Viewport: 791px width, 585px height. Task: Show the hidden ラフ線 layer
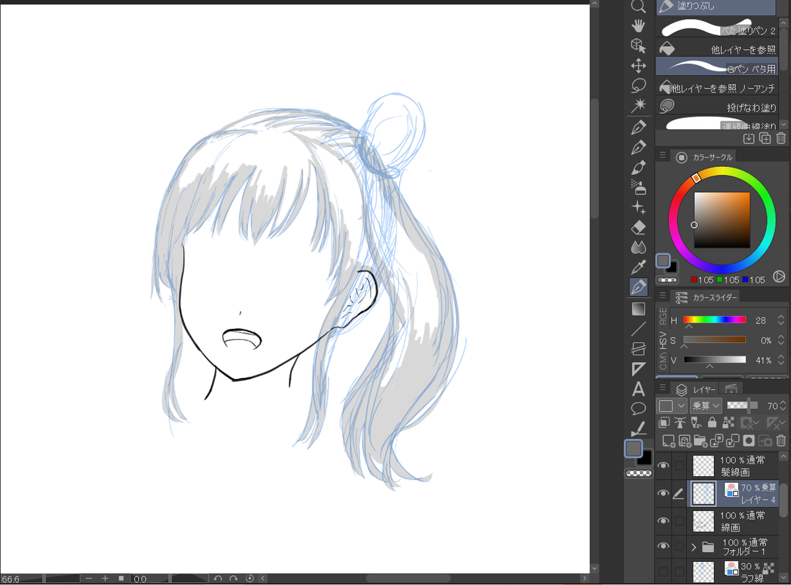click(x=664, y=571)
